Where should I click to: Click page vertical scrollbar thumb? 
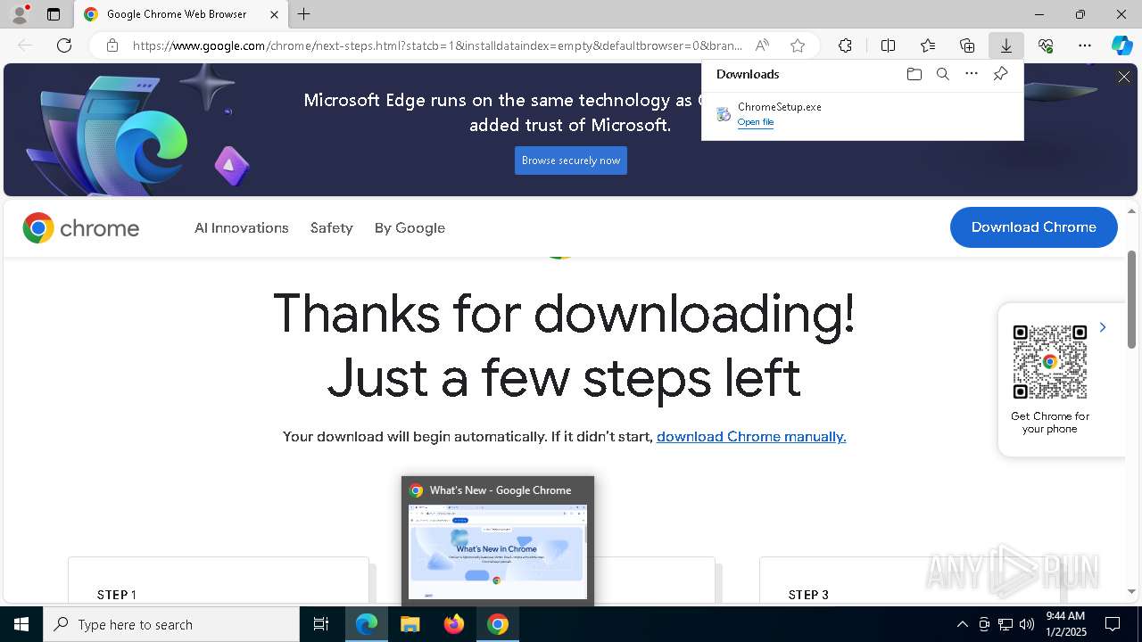tap(1131, 300)
